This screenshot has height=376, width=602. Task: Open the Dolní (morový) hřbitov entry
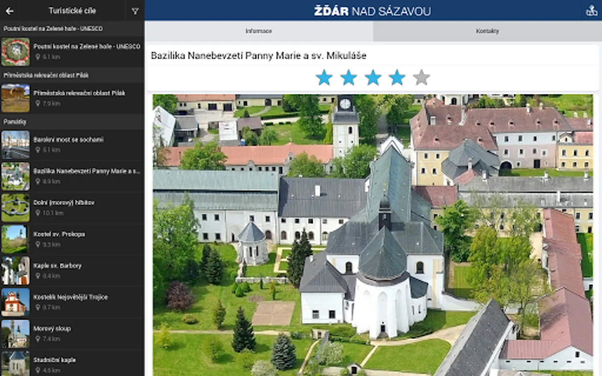71,207
